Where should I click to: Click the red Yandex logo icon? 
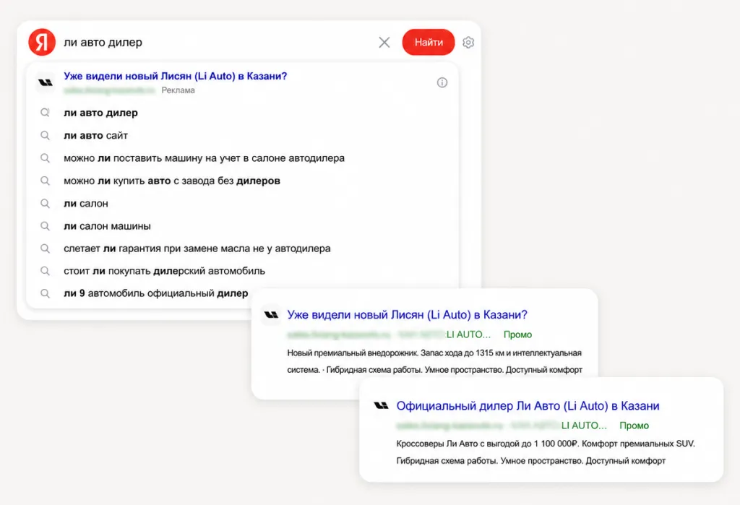(x=42, y=42)
